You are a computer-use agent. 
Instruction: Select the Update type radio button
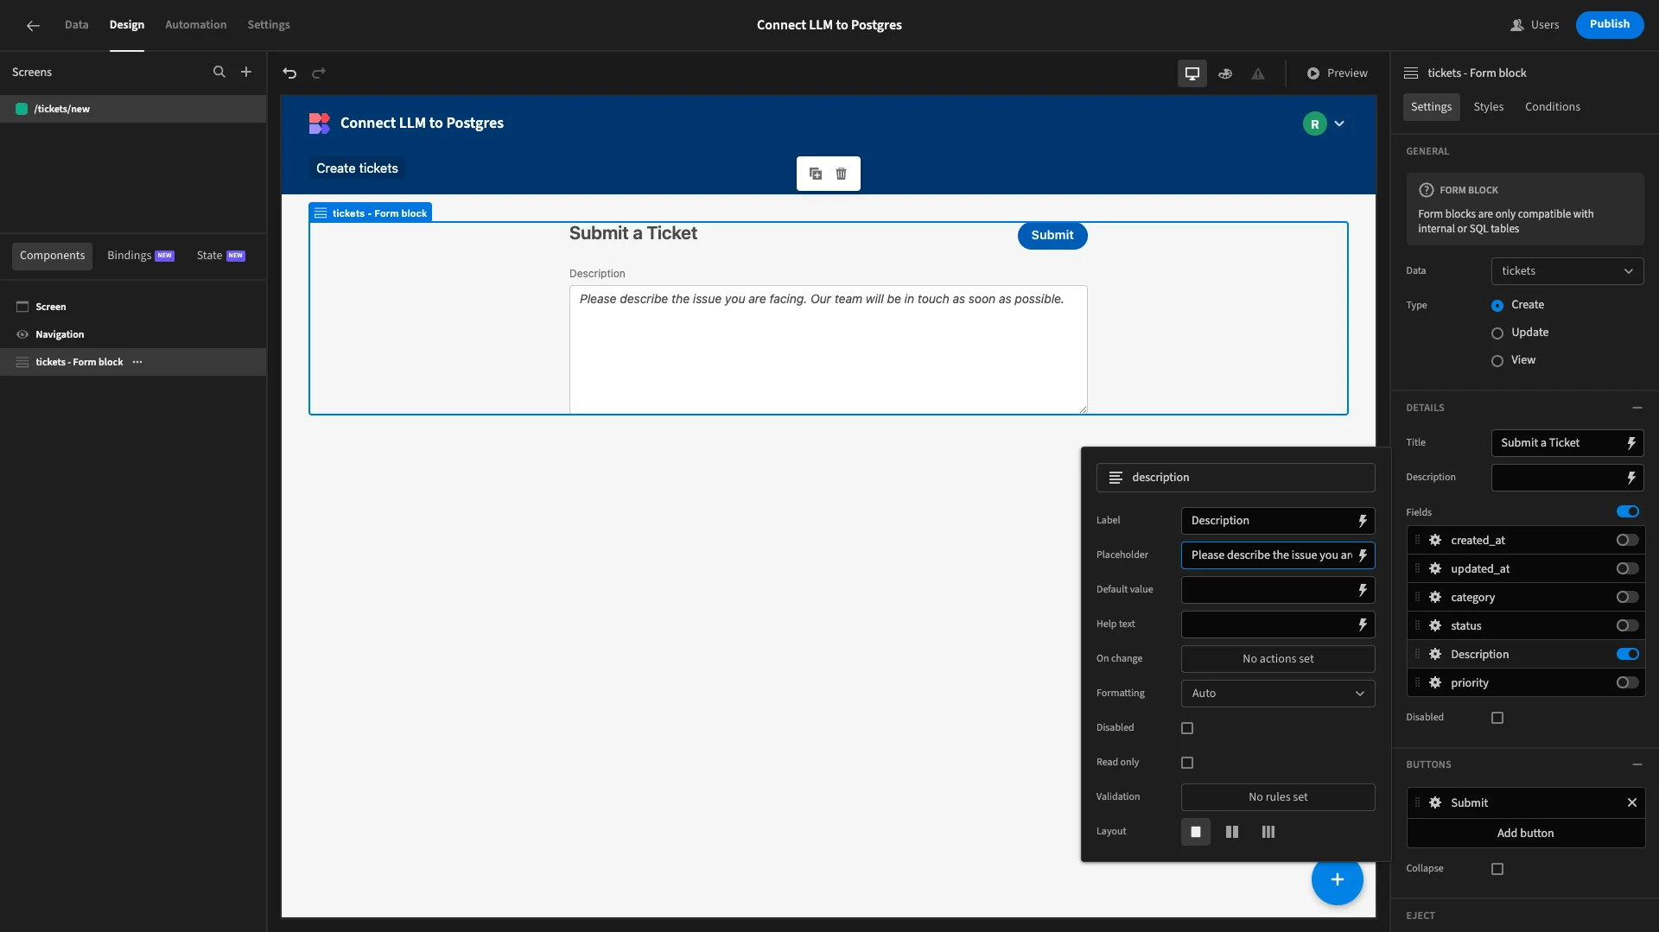pyautogui.click(x=1497, y=333)
